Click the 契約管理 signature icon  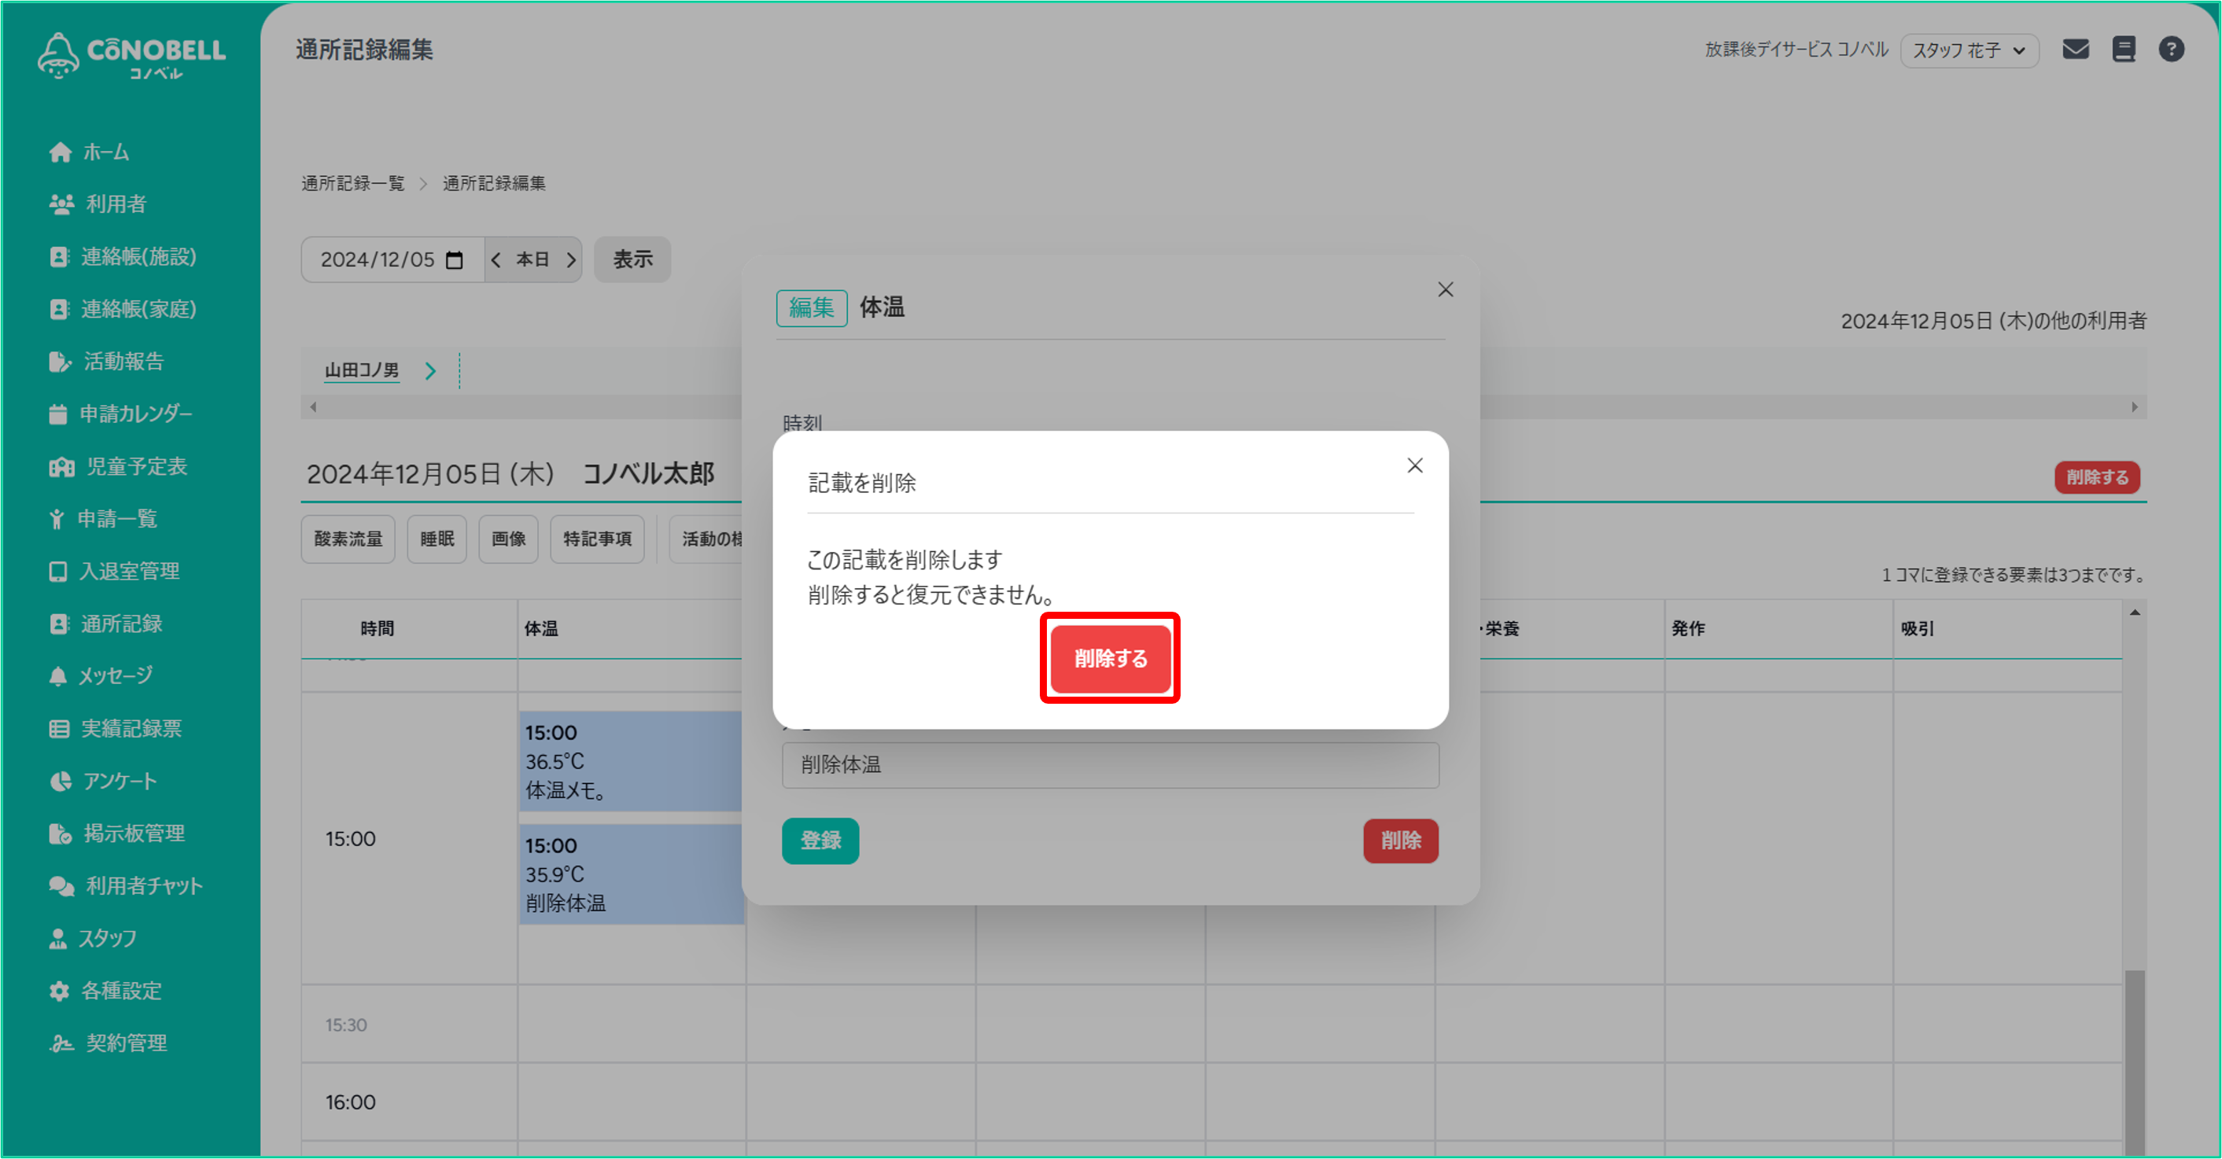pyautogui.click(x=61, y=1043)
